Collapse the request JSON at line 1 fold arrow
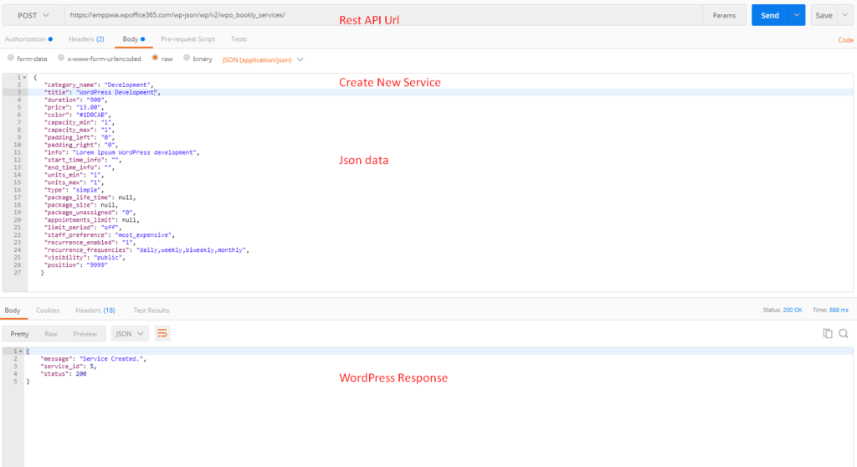Screen dimensions: 857x467 24,78
